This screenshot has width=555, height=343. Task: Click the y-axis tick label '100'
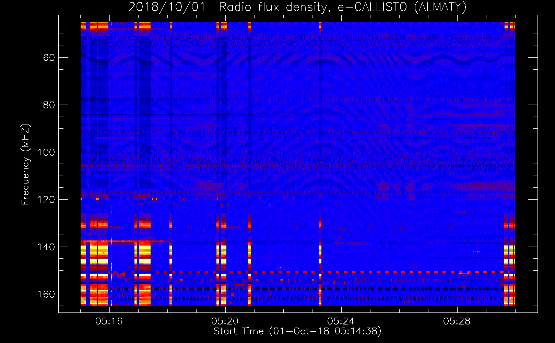coord(46,152)
